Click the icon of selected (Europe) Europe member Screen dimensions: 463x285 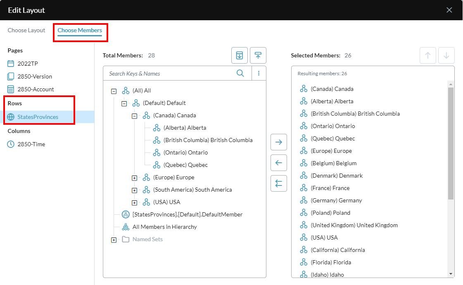(304, 151)
